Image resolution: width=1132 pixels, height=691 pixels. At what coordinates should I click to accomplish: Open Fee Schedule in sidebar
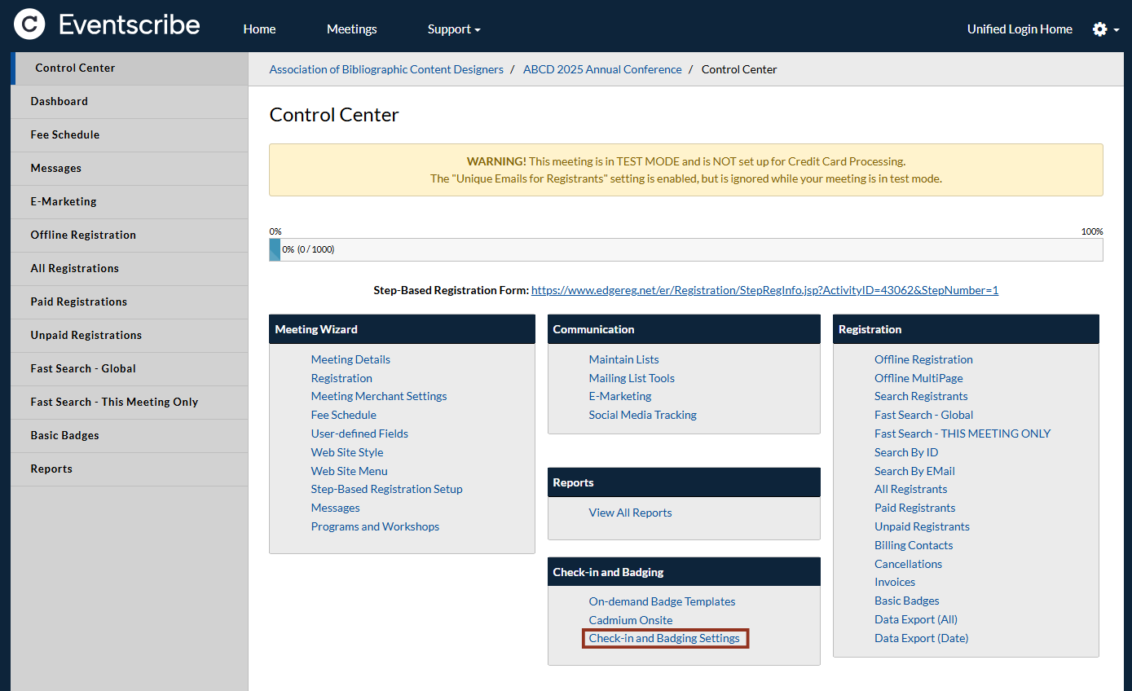pos(130,135)
